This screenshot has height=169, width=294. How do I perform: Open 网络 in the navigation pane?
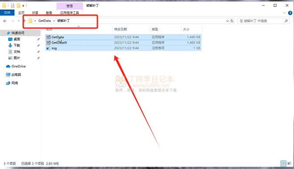click(15, 83)
